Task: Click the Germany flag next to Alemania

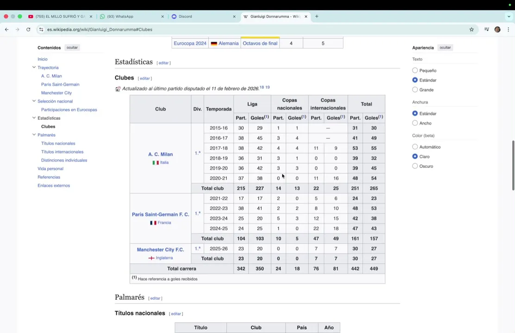Action: tap(214, 43)
